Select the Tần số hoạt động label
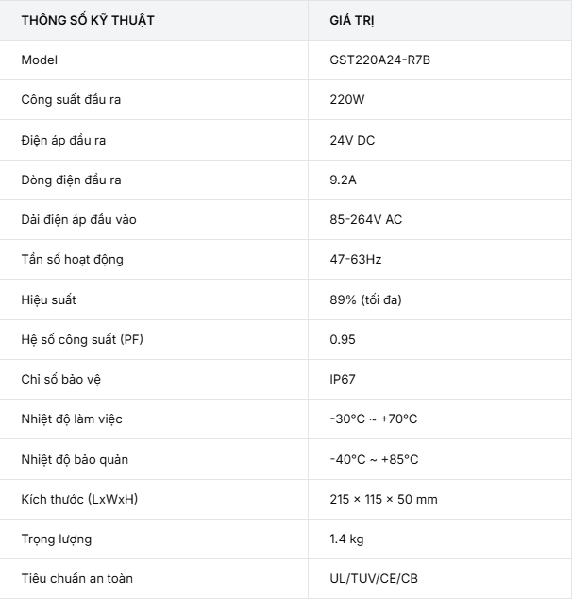The image size is (572, 599). click(73, 260)
